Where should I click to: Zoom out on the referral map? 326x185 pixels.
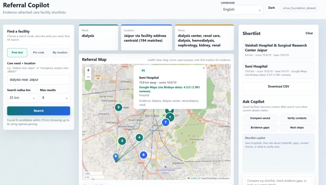[88, 77]
